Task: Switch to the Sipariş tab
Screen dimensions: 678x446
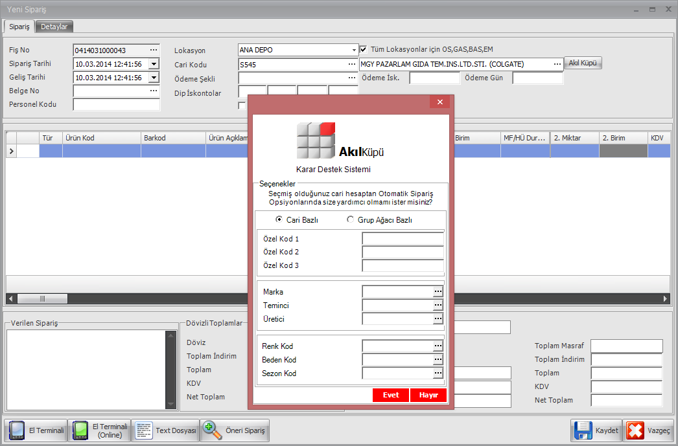Action: [19, 27]
